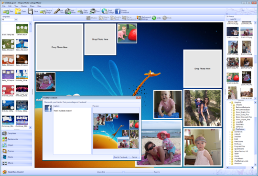Click the green Undo icon
258x176 pixels.
pyautogui.click(x=154, y=18)
